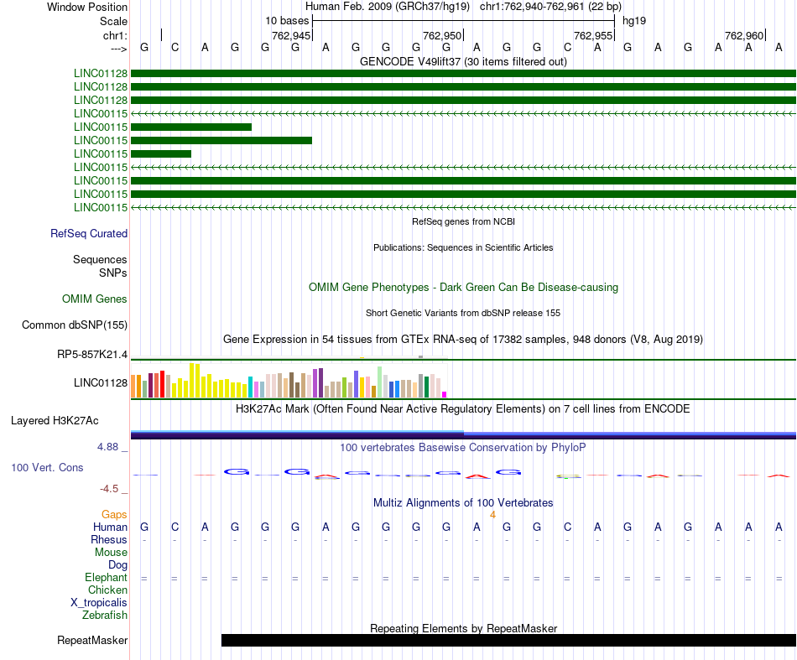Click the hg19 text beside the scale bar

634,21
